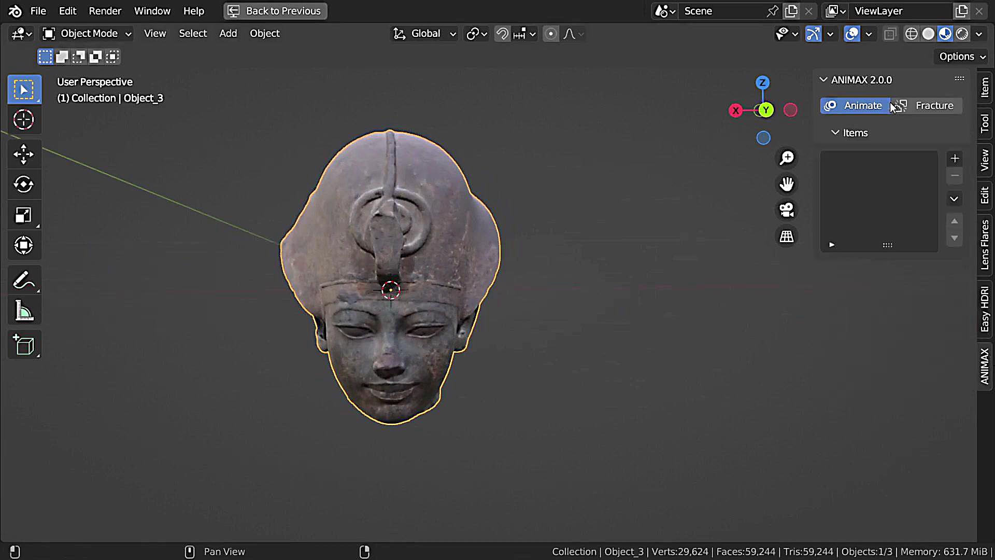Toggle camera view with the camera icon
This screenshot has width=995, height=560.
(x=787, y=210)
